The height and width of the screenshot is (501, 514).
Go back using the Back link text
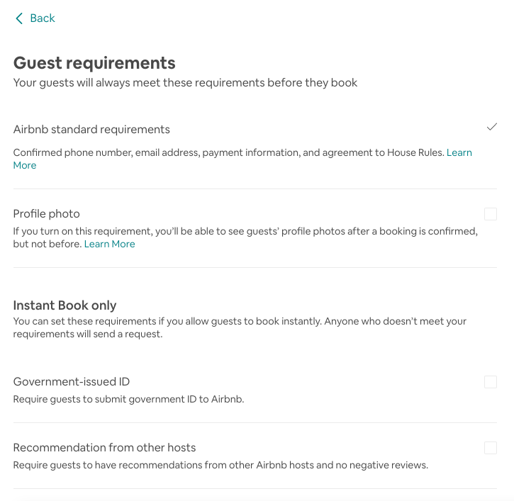[43, 18]
